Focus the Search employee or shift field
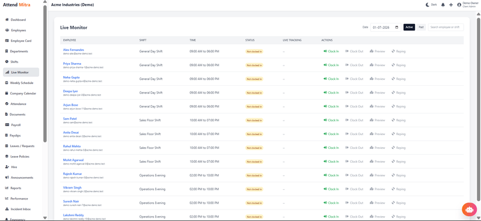 point(446,27)
